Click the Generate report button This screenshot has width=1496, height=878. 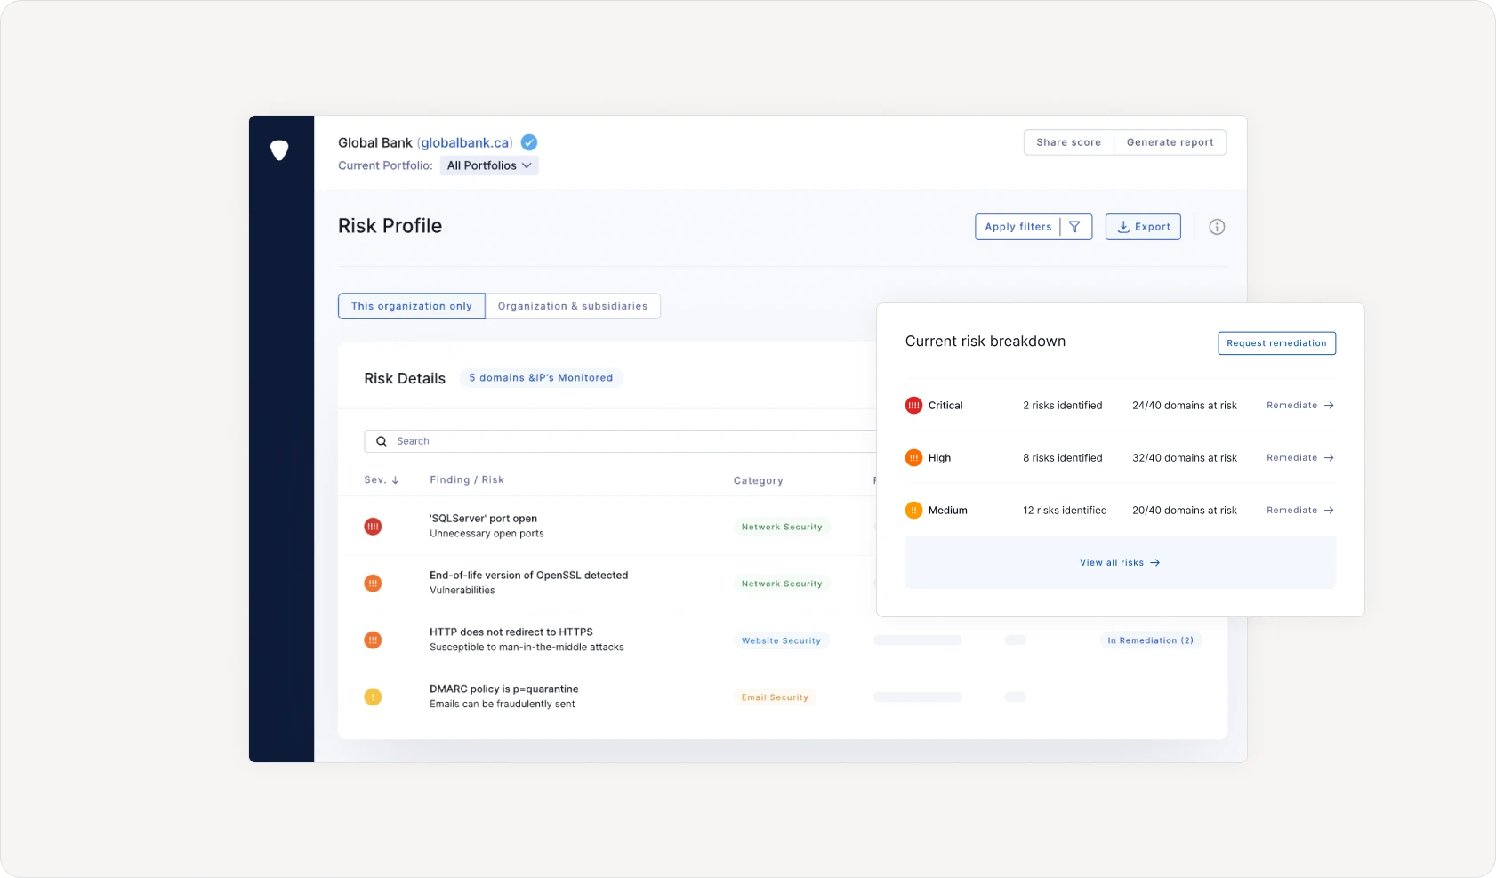point(1170,142)
